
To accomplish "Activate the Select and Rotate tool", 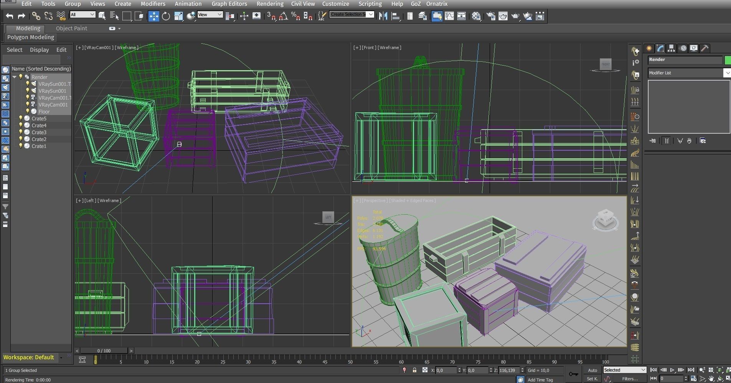I will (166, 16).
